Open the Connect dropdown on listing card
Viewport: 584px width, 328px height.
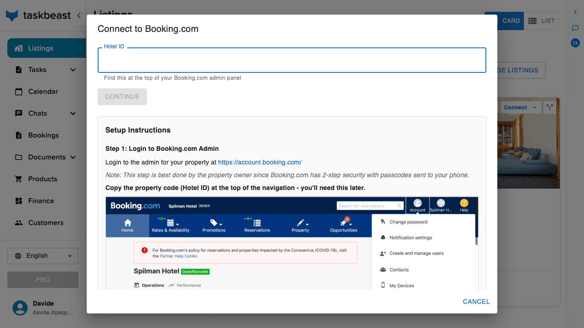(520, 108)
